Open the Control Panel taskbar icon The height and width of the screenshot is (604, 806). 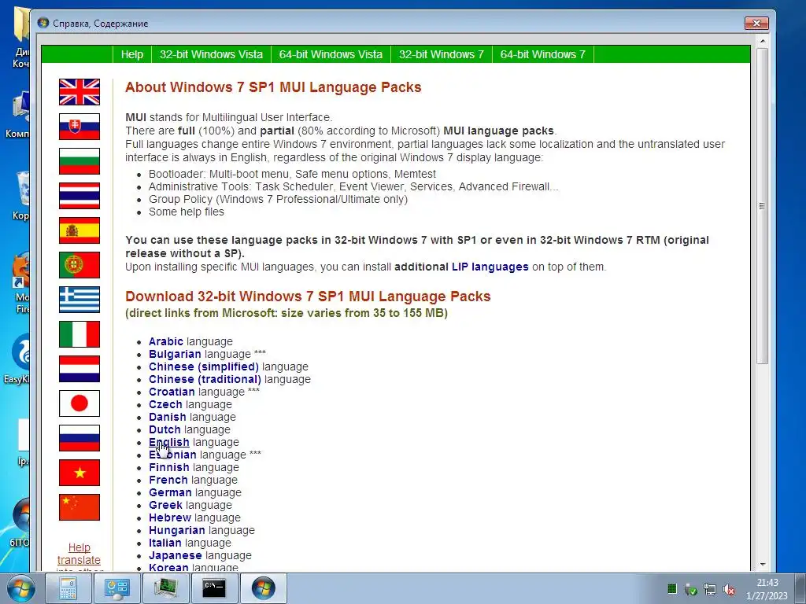(116, 588)
